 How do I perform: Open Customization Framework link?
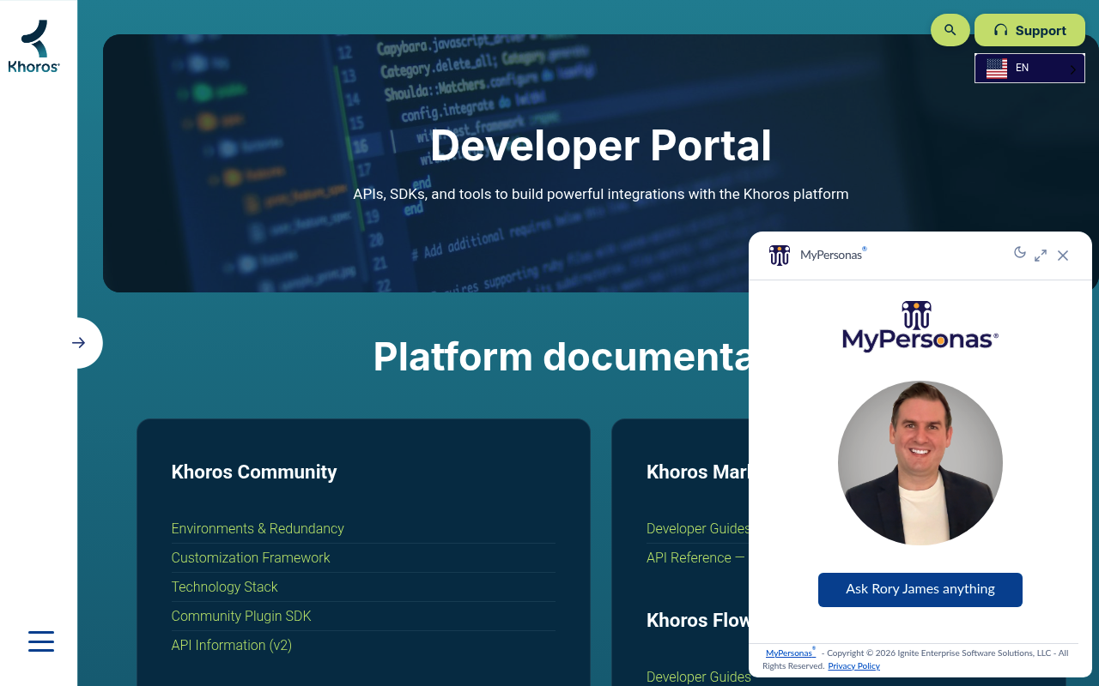click(x=251, y=557)
